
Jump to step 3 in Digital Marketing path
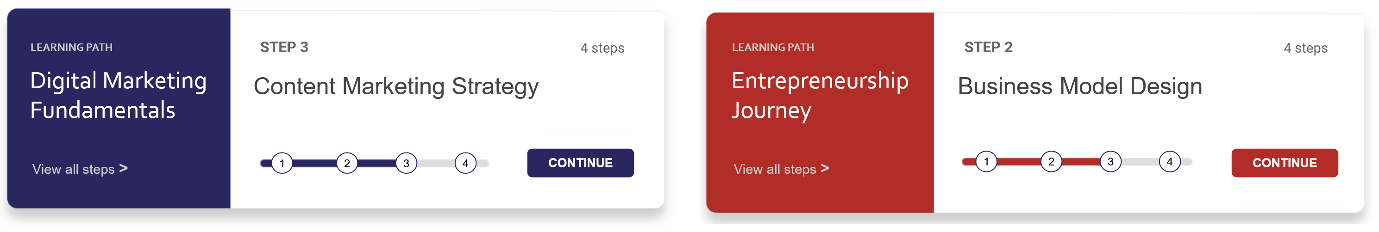click(x=406, y=163)
